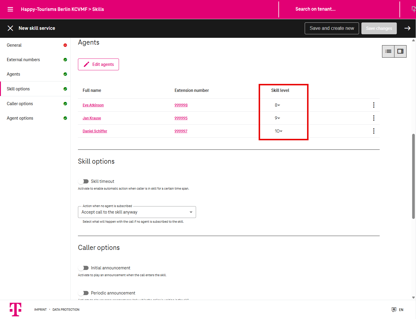Open the hamburger navigation menu
416x319 pixels.
point(10,9)
